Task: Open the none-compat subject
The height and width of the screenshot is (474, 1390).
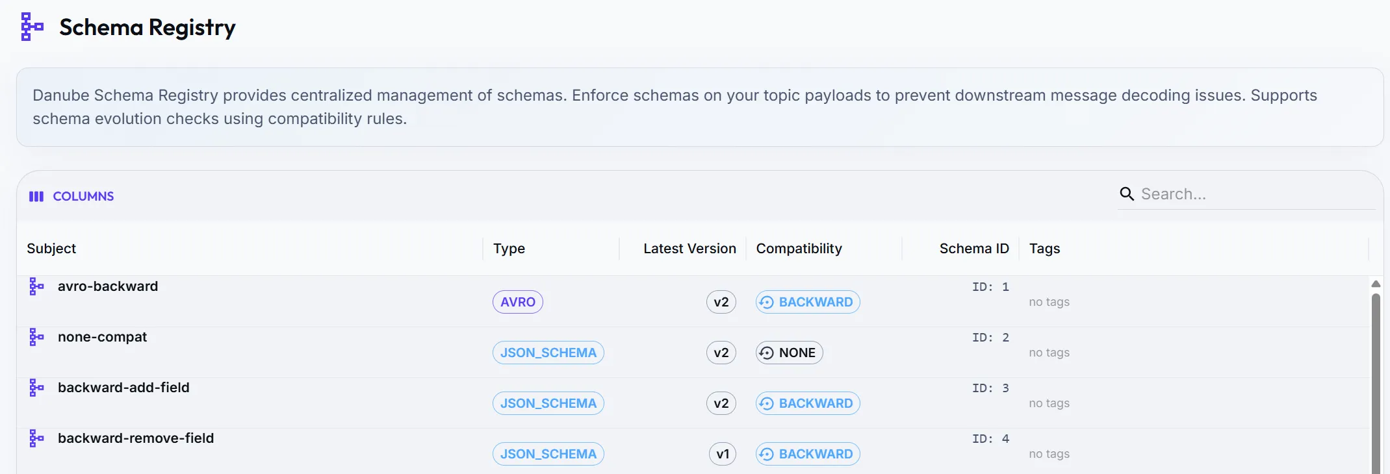Action: click(102, 337)
